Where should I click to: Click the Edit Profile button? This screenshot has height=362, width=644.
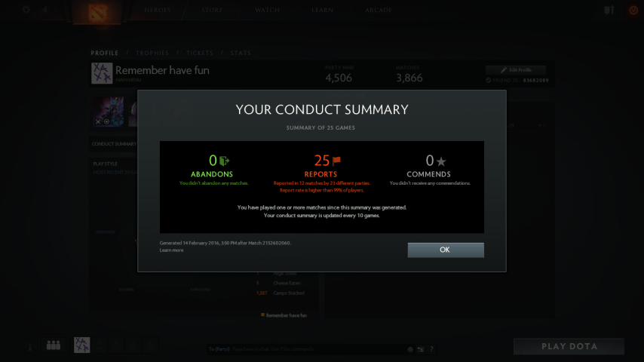[x=516, y=70]
